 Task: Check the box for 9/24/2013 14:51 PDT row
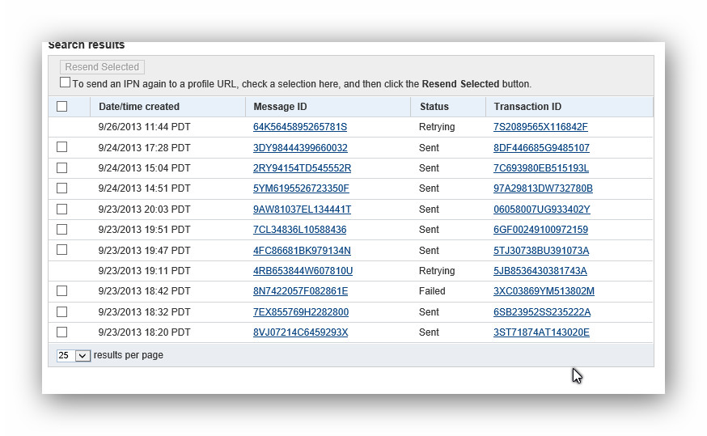[x=62, y=188]
